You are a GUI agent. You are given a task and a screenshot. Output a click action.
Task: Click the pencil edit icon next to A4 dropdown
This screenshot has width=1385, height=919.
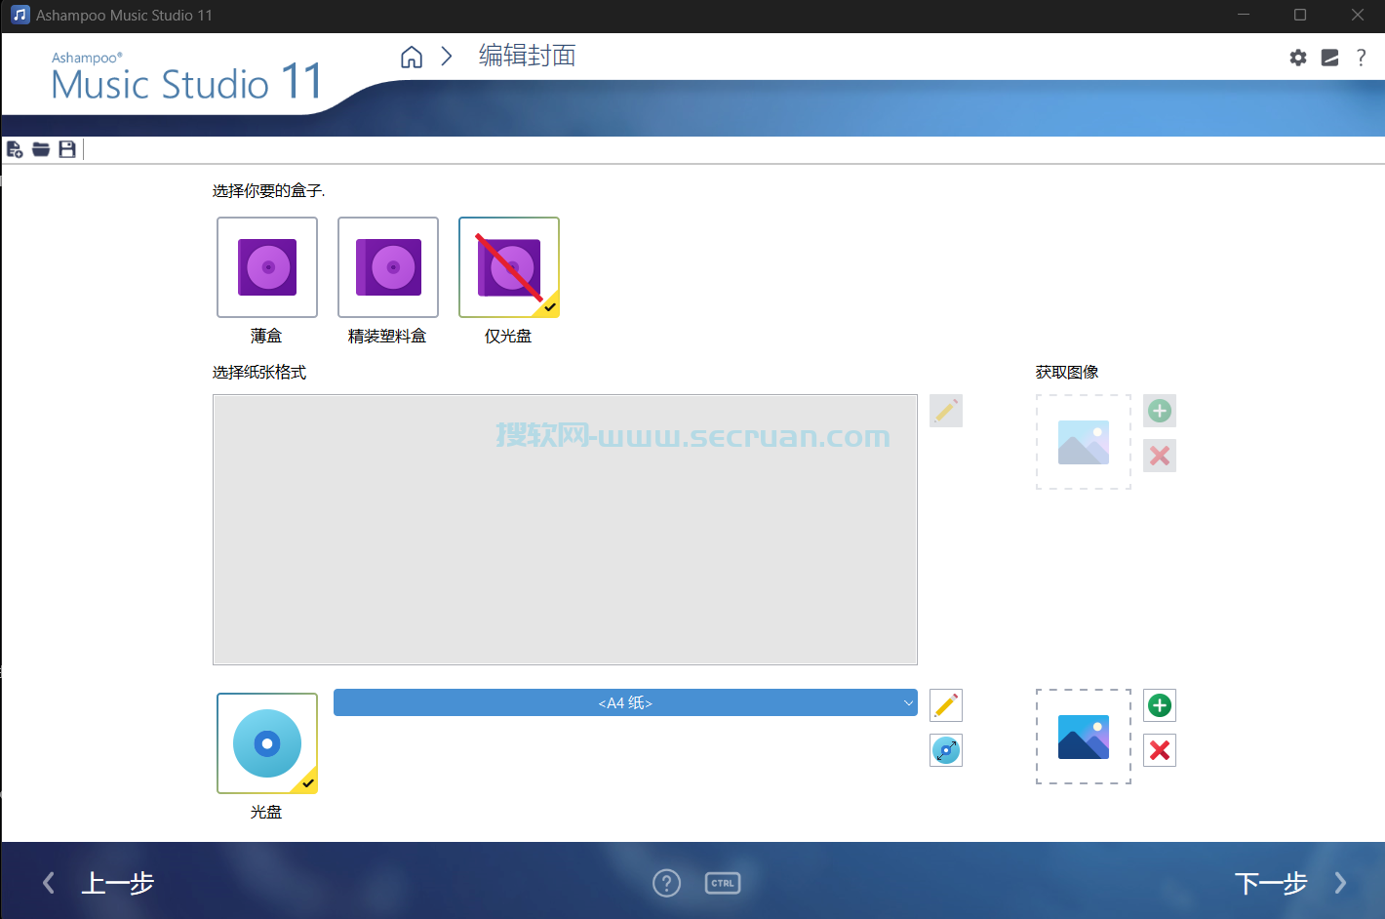(x=946, y=705)
